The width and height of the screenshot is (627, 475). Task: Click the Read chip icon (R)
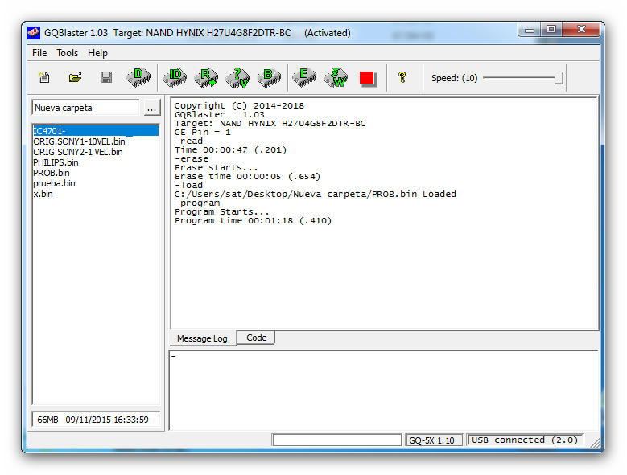206,77
